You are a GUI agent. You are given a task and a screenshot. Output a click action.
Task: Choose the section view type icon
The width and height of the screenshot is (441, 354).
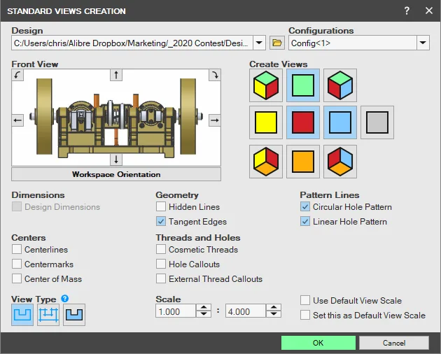click(74, 315)
